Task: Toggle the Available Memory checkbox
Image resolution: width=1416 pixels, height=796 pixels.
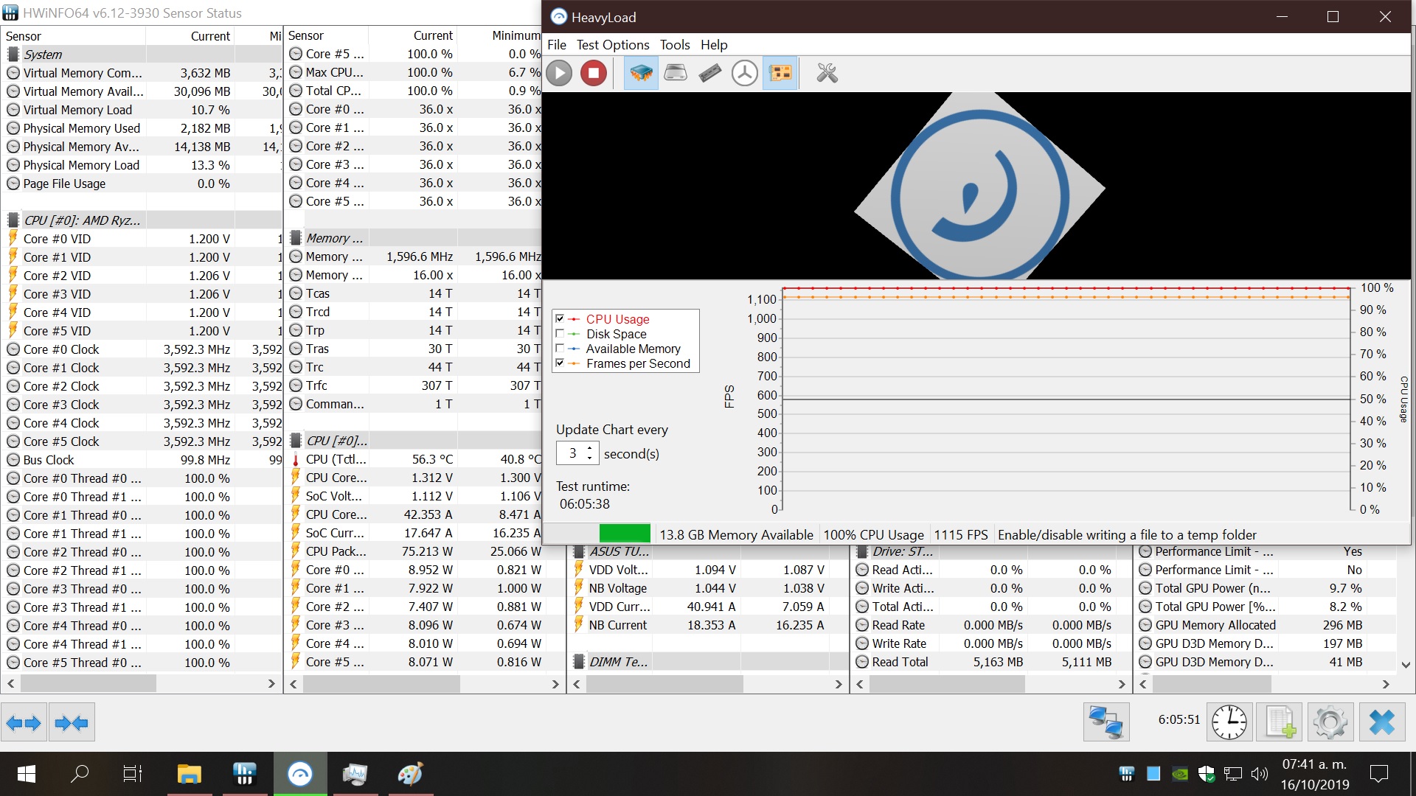Action: click(561, 348)
